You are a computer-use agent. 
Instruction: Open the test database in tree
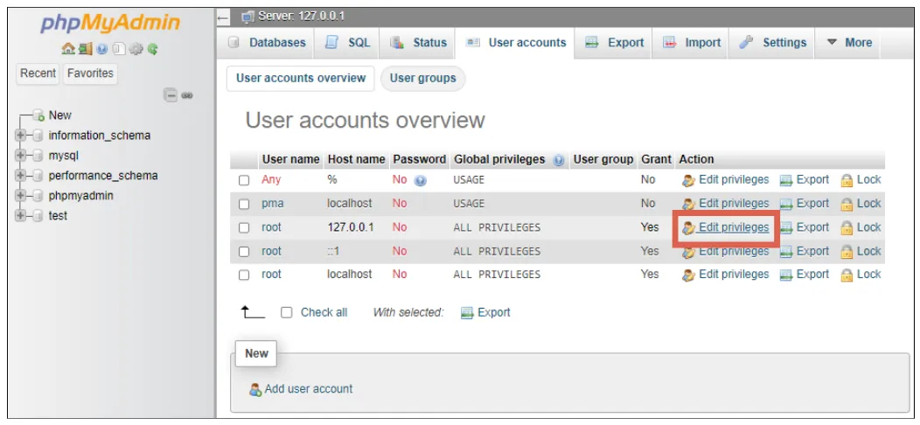(58, 215)
